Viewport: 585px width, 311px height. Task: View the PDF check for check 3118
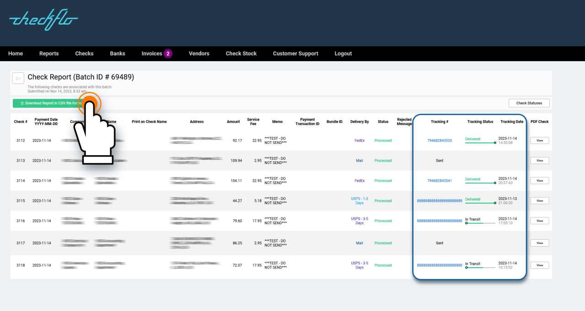(539, 265)
